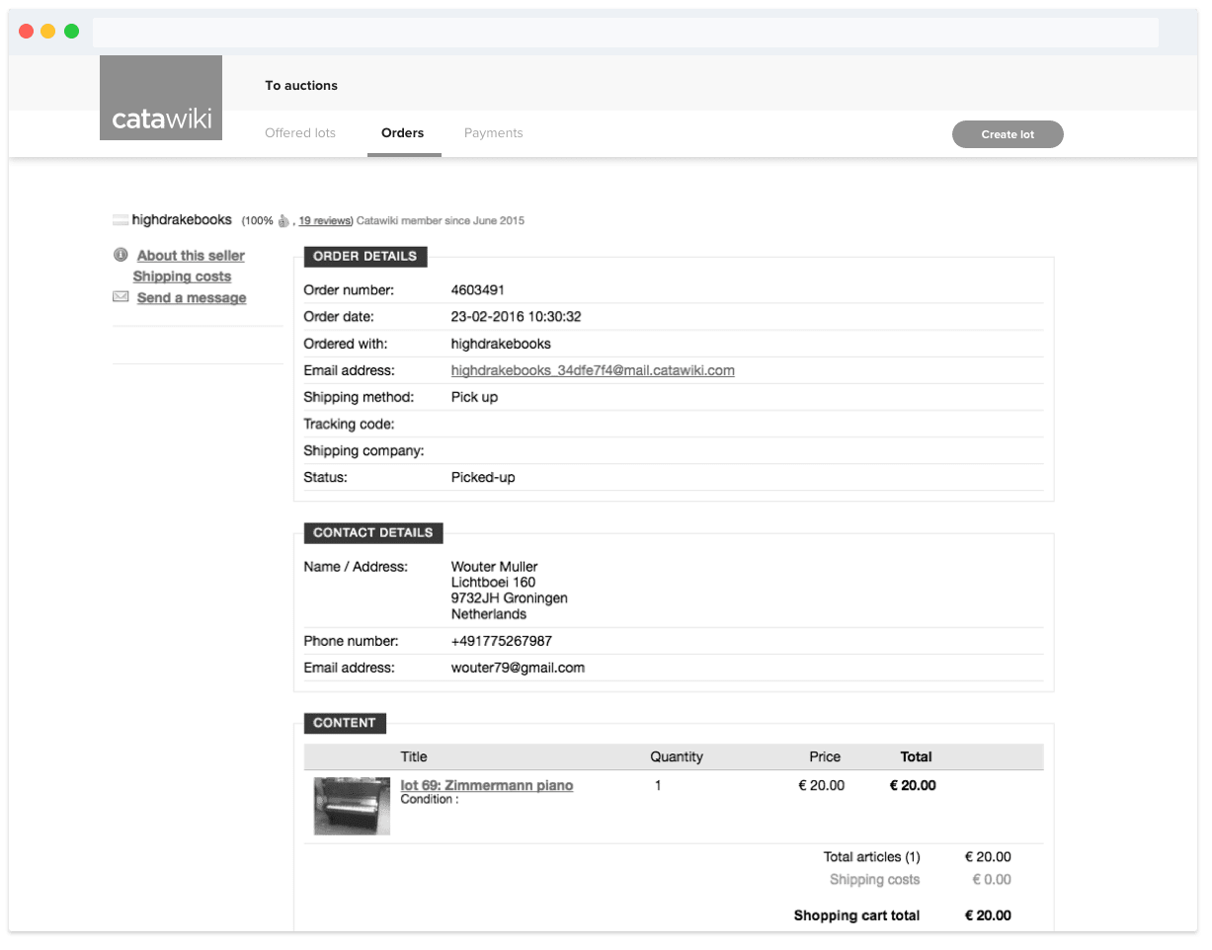
Task: Click the CONTENT section header
Action: click(x=345, y=723)
